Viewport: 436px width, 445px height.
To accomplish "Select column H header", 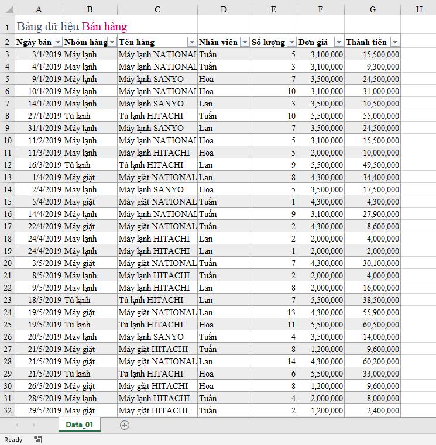I will click(x=419, y=10).
